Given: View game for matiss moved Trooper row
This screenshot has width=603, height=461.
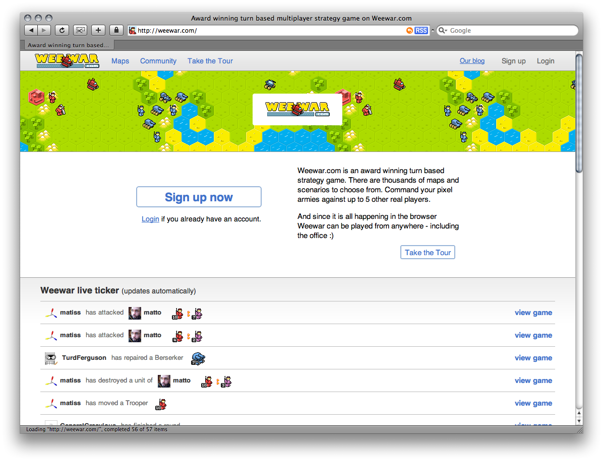Looking at the screenshot, I should click(x=533, y=404).
